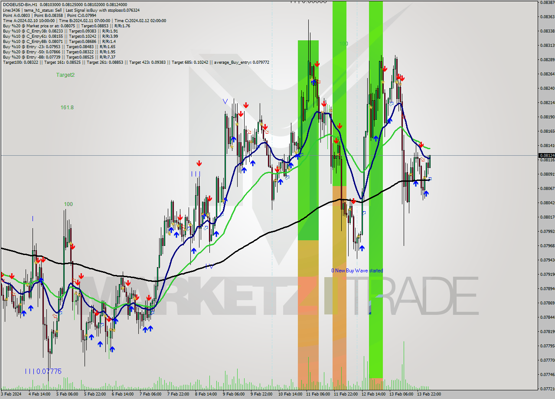The height and width of the screenshot is (399, 555).
Task: Click the '0 New Buy Wave started' annotation
Action: tap(357, 270)
